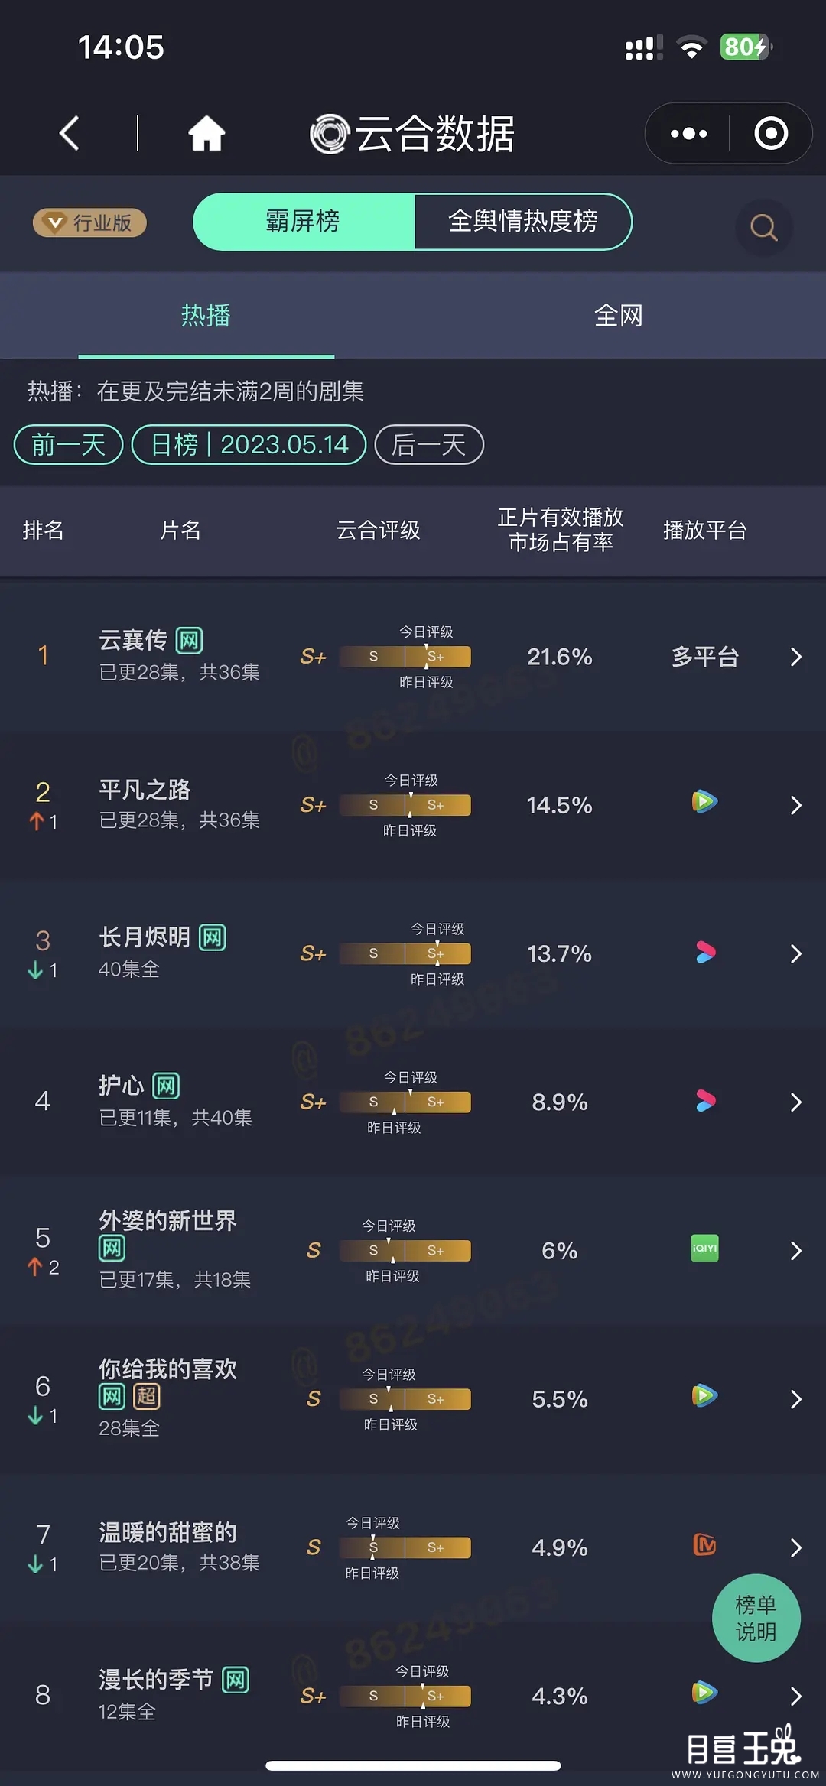Expand details arrow for 云襄传
826x1786 pixels.
pos(795,657)
